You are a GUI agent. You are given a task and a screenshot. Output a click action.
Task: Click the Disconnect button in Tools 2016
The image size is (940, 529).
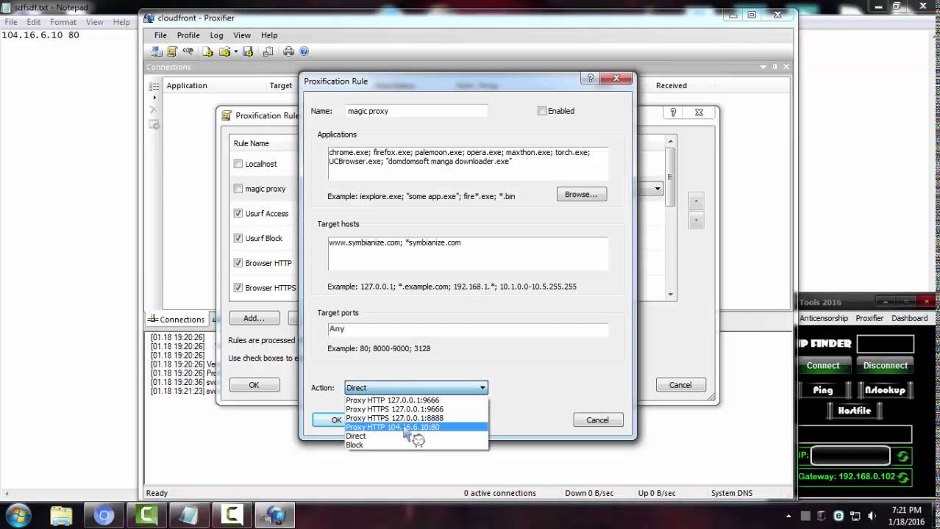tap(886, 365)
